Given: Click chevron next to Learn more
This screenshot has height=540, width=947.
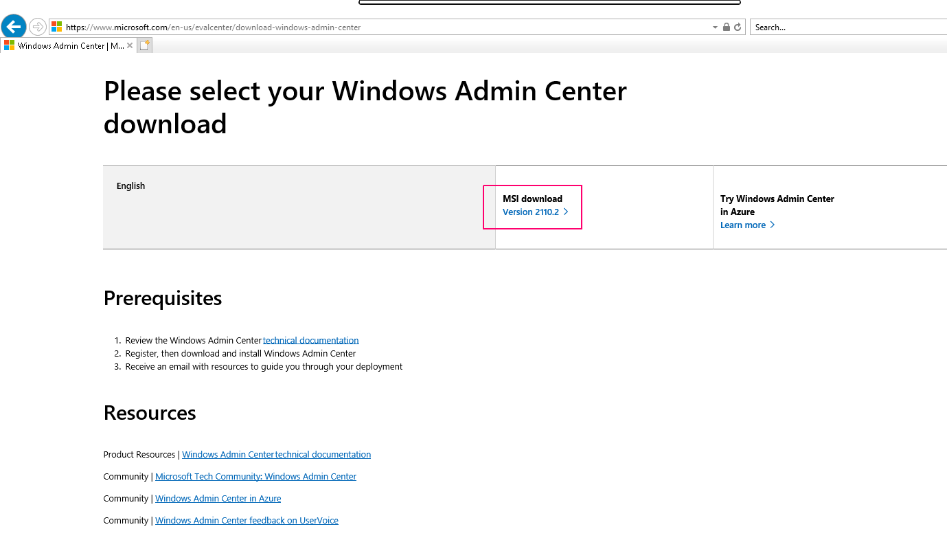Looking at the screenshot, I should pyautogui.click(x=773, y=225).
